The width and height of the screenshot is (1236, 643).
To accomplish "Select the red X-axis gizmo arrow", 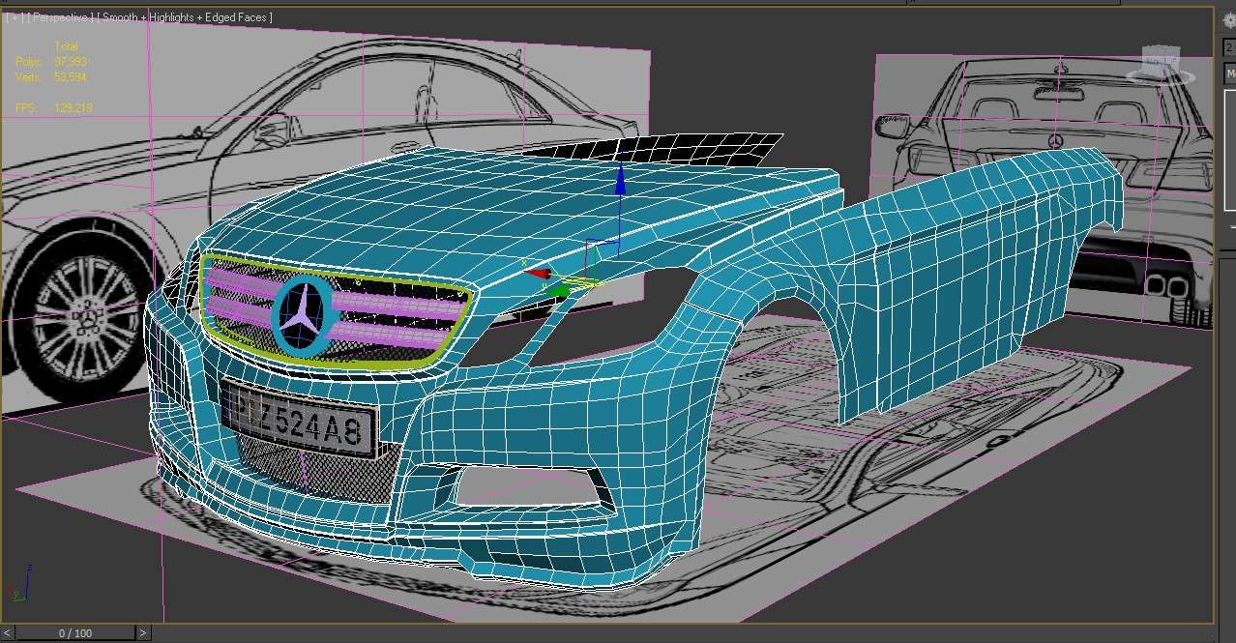I will 537,274.
